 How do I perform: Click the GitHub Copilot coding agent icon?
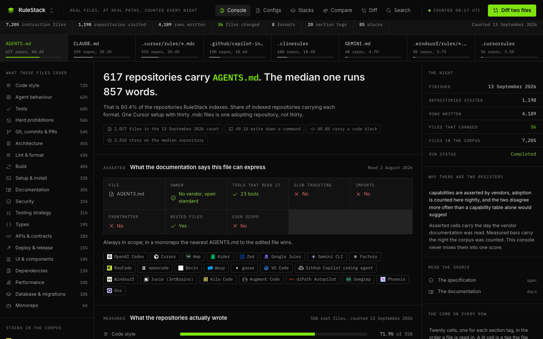coord(301,268)
